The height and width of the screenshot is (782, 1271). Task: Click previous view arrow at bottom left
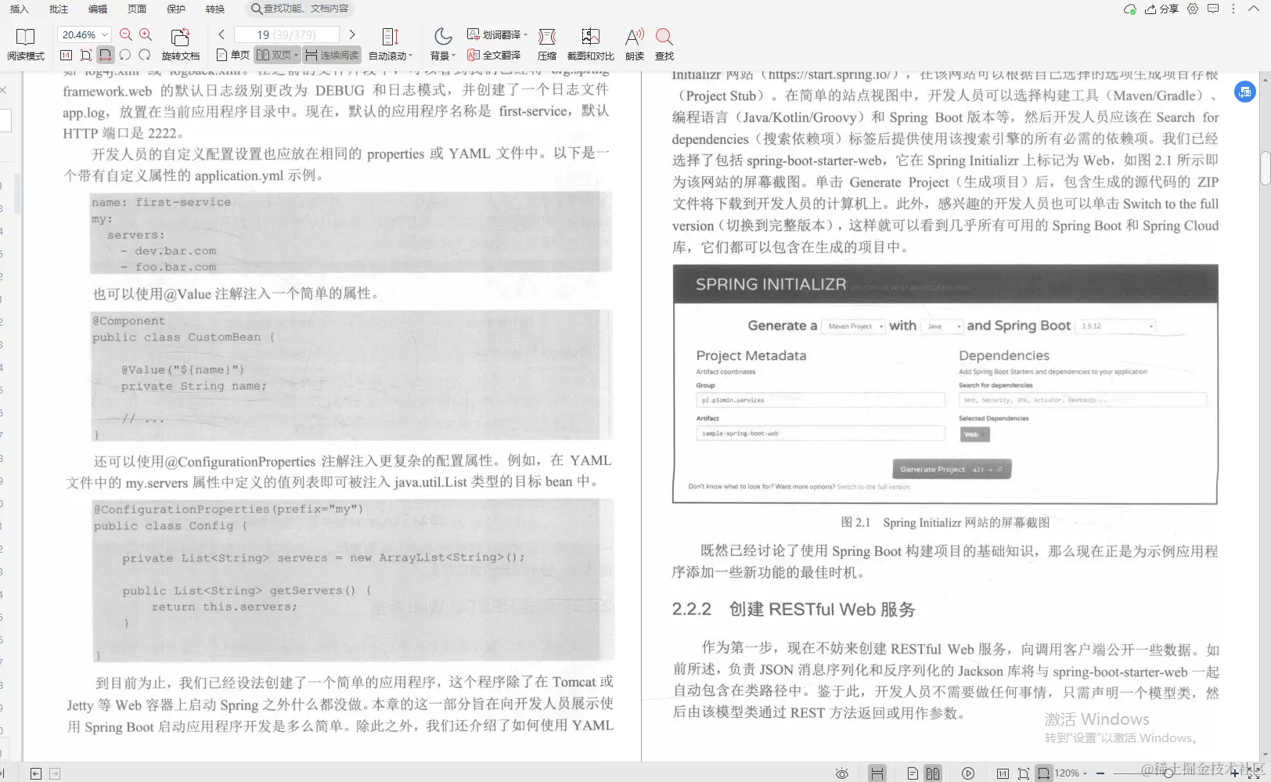click(35, 773)
